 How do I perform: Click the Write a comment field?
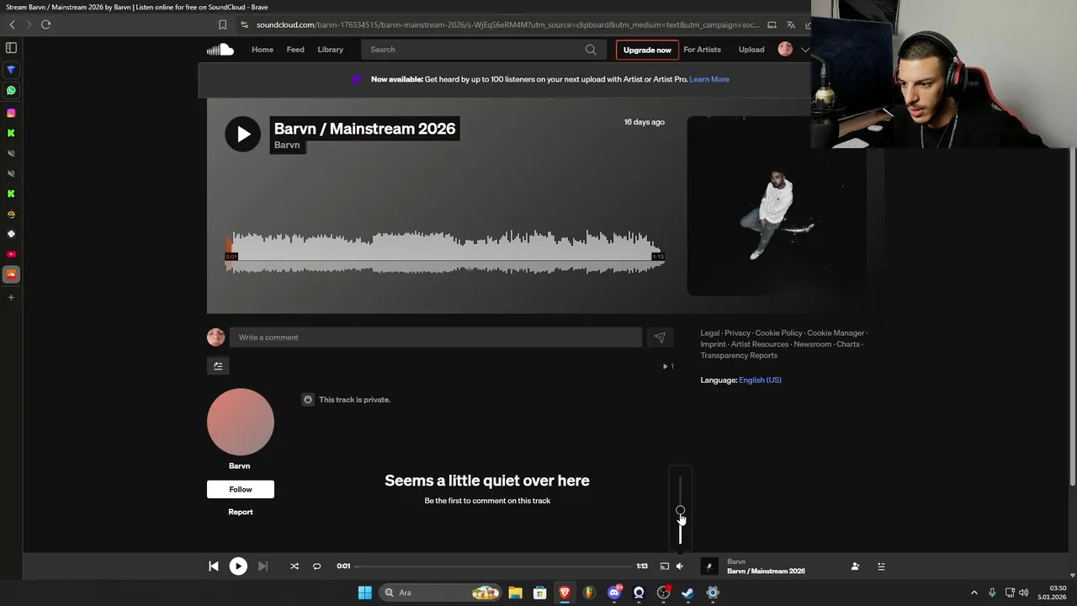(x=436, y=338)
